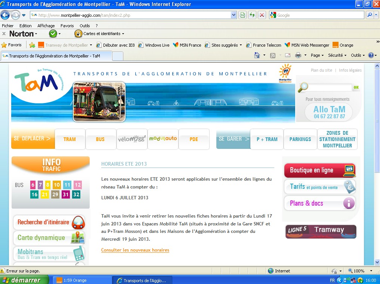Click the Print icon in command bar

298,55
